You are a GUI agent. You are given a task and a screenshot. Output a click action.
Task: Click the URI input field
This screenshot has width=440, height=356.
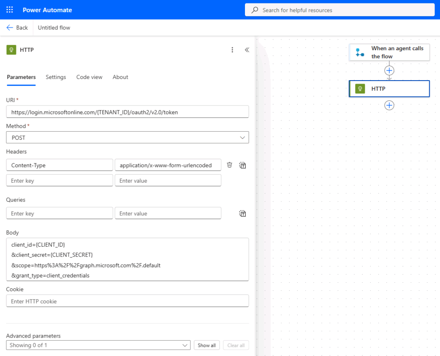coord(127,112)
